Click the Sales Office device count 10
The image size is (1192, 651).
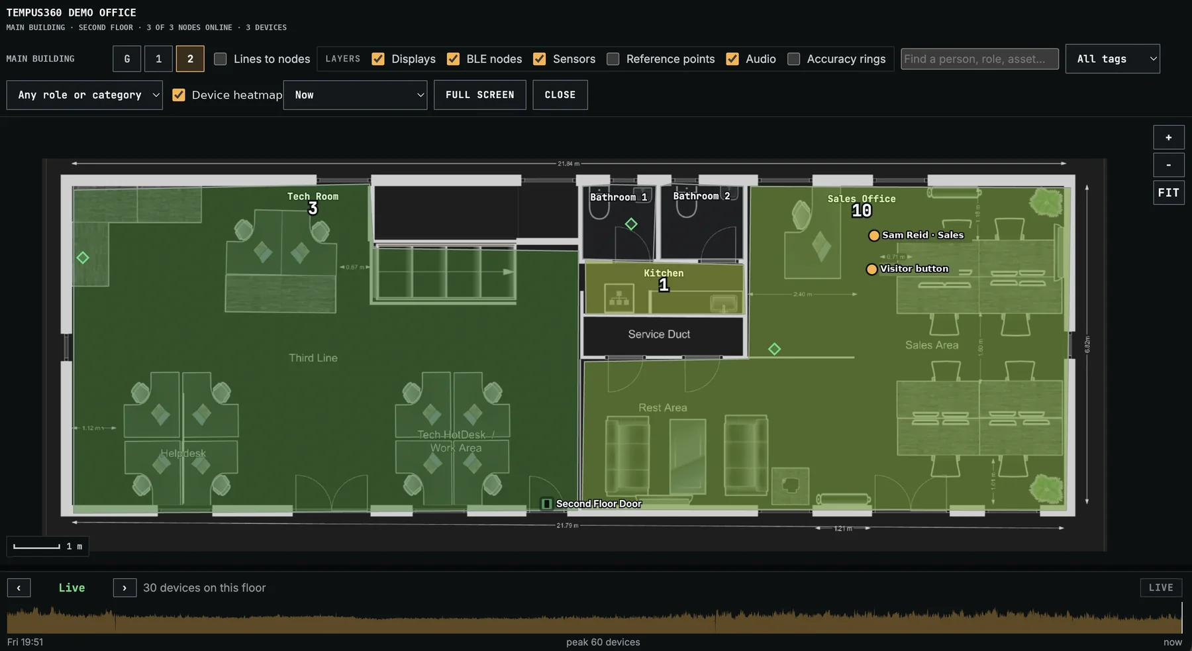pyautogui.click(x=862, y=211)
